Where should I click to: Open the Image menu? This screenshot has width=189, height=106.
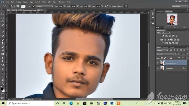click(x=19, y=2)
